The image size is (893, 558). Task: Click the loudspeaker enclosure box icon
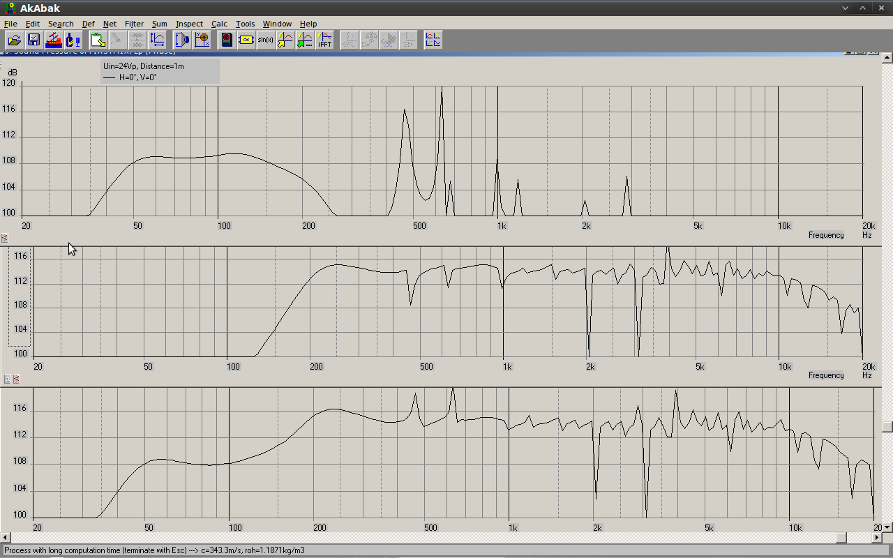pyautogui.click(x=226, y=40)
